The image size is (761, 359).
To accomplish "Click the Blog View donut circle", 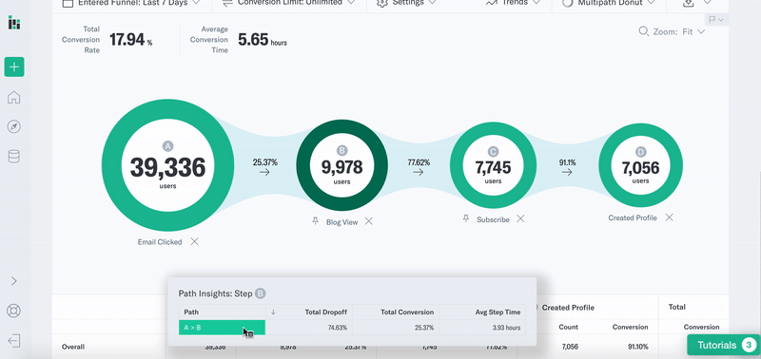I will tap(341, 165).
